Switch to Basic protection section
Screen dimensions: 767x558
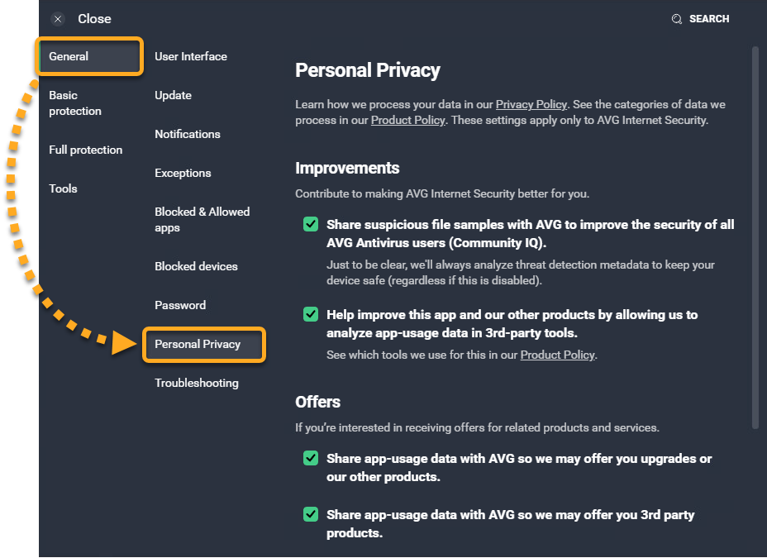[75, 103]
